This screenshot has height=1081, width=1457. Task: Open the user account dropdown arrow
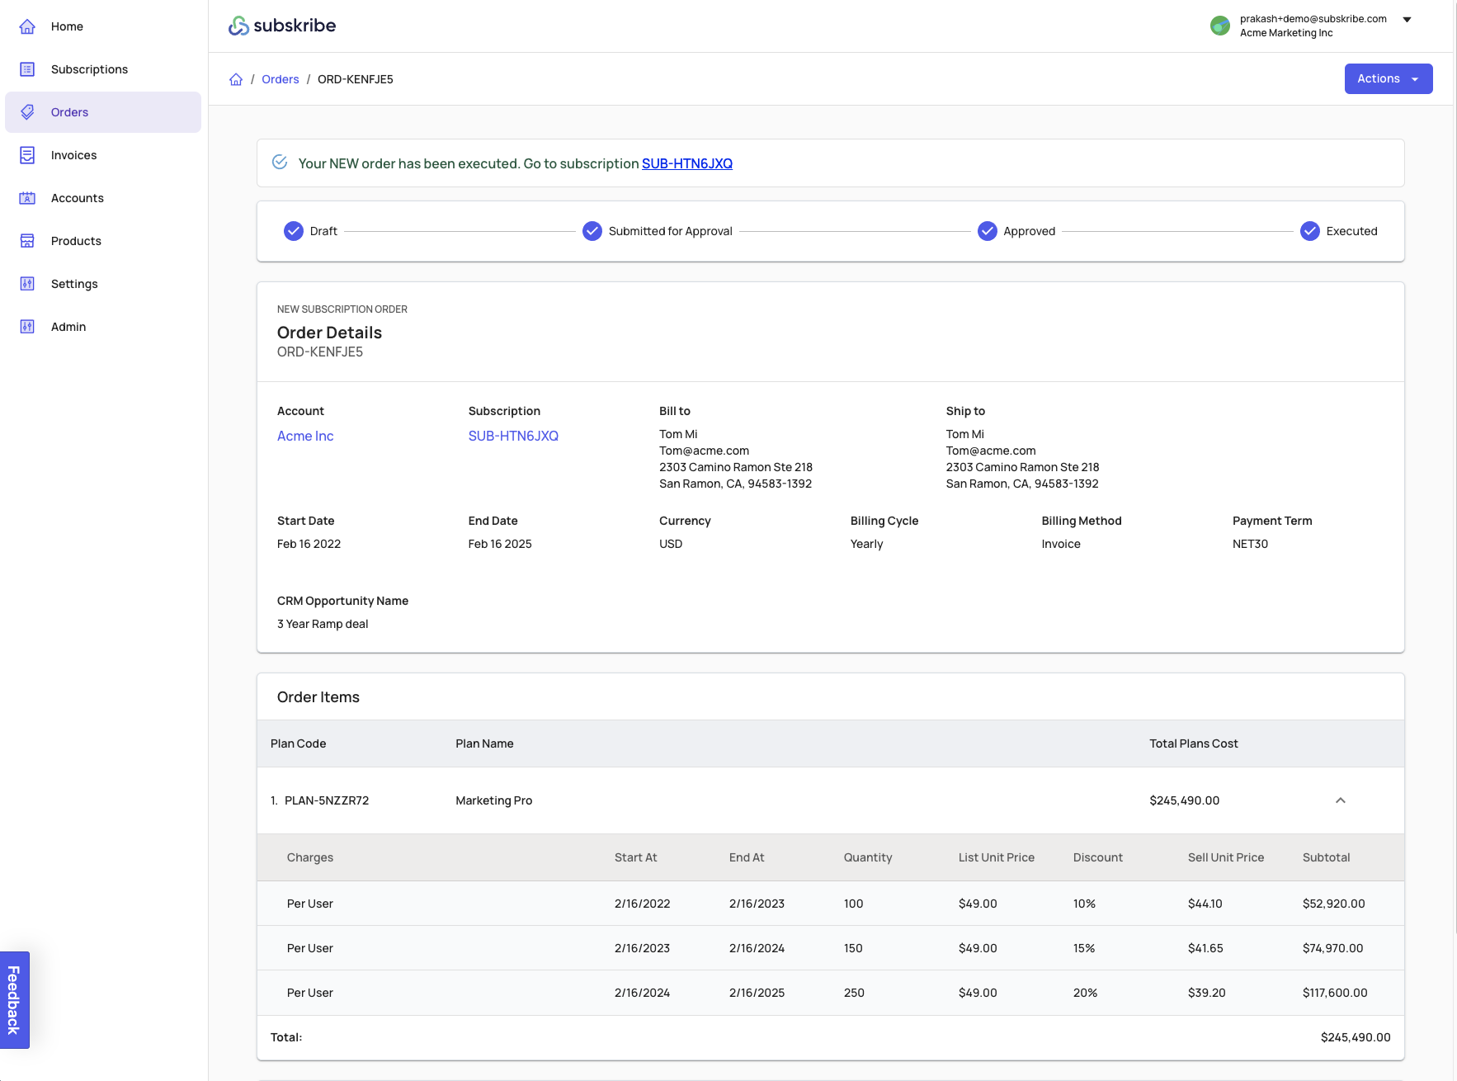point(1407,20)
